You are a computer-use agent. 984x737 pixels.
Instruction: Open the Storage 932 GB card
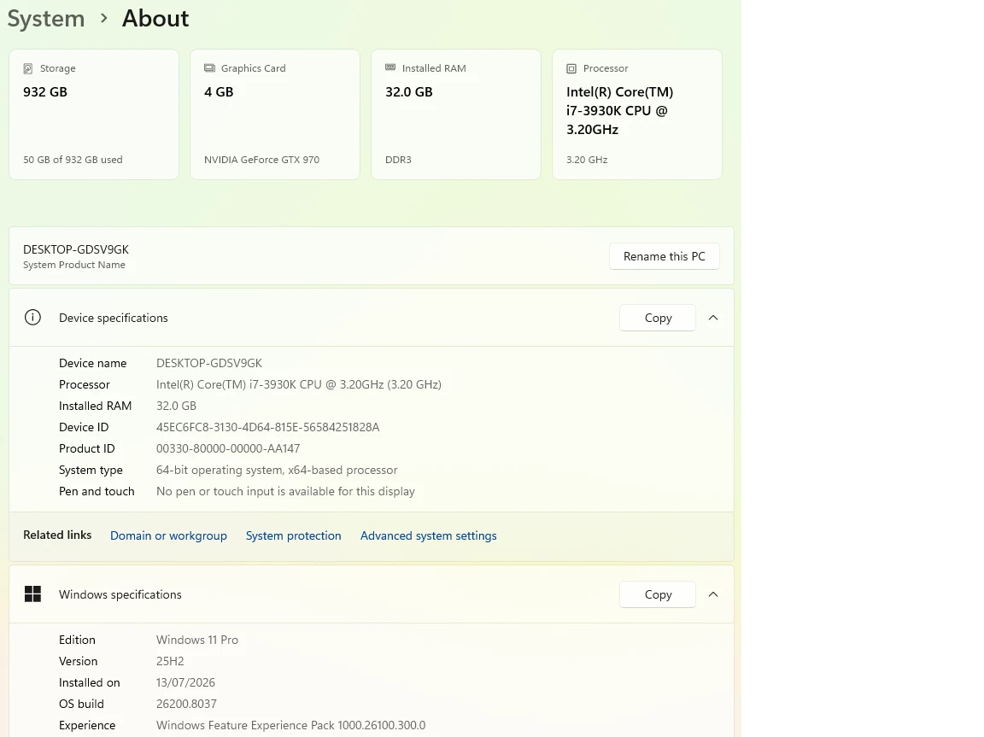click(x=94, y=114)
